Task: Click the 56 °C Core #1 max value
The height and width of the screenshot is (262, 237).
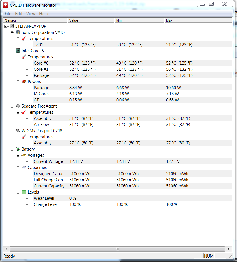Action: pyautogui.click(x=179, y=69)
